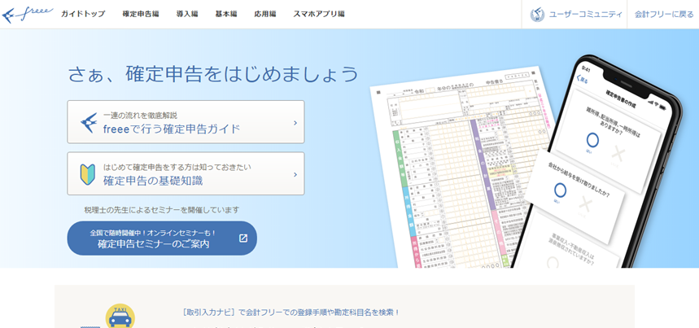Open the スマホアプリ編 menu item

319,14
